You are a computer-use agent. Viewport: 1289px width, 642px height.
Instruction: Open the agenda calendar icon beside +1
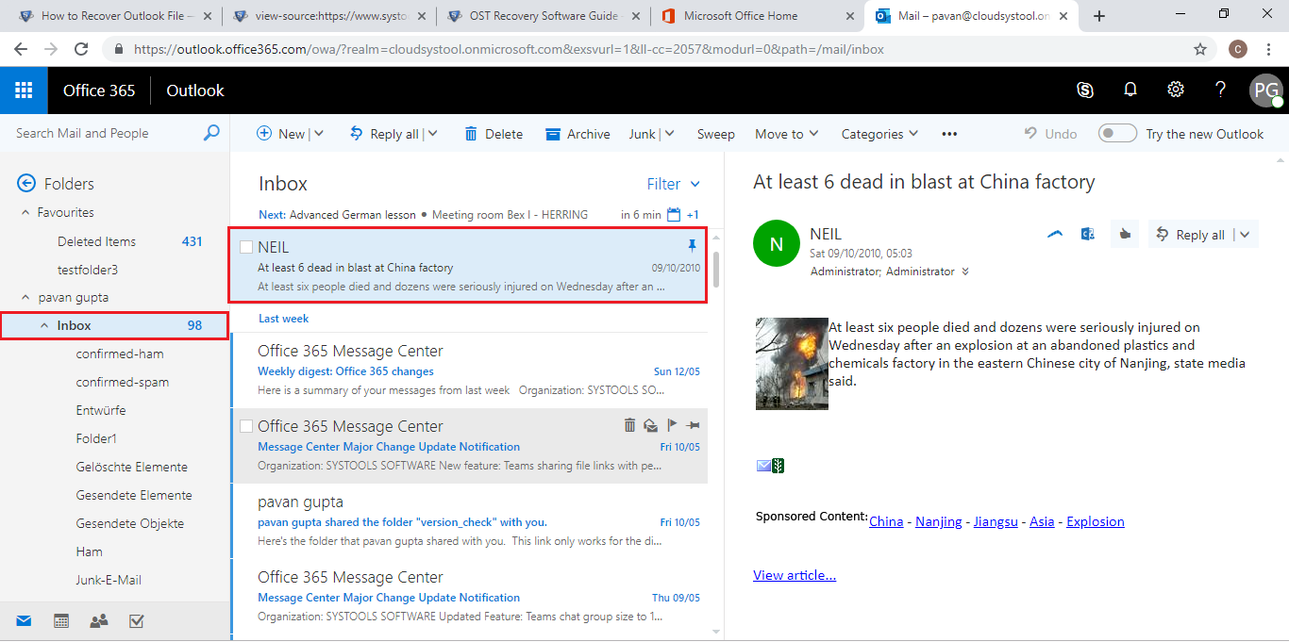click(x=674, y=214)
